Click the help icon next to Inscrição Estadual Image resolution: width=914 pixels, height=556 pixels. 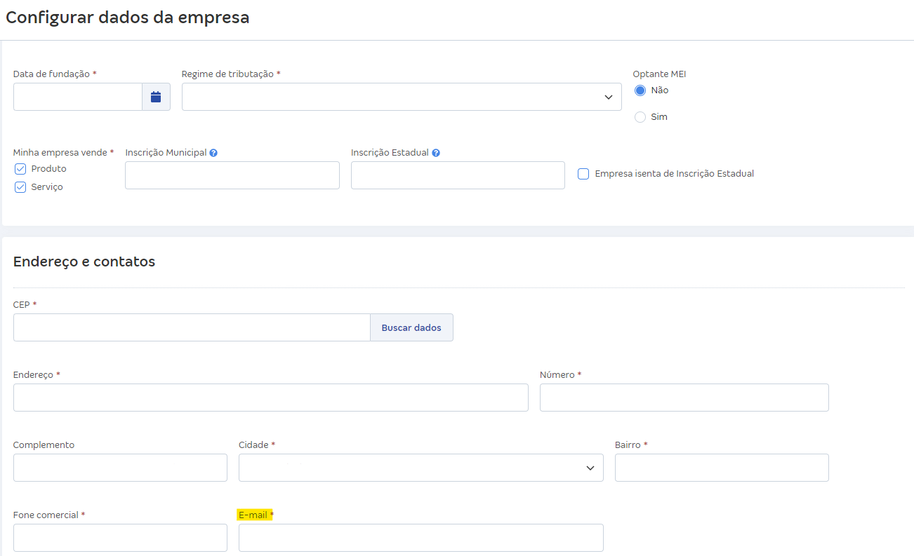click(436, 152)
